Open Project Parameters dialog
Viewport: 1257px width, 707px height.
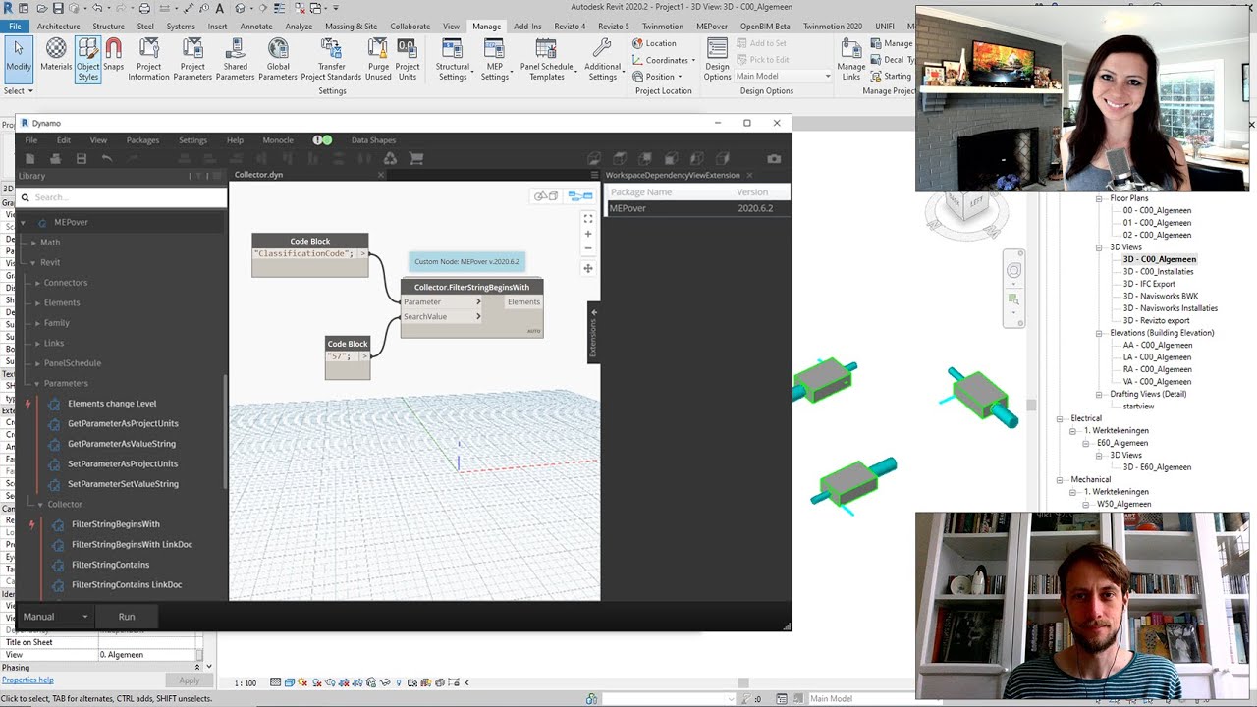pos(192,59)
